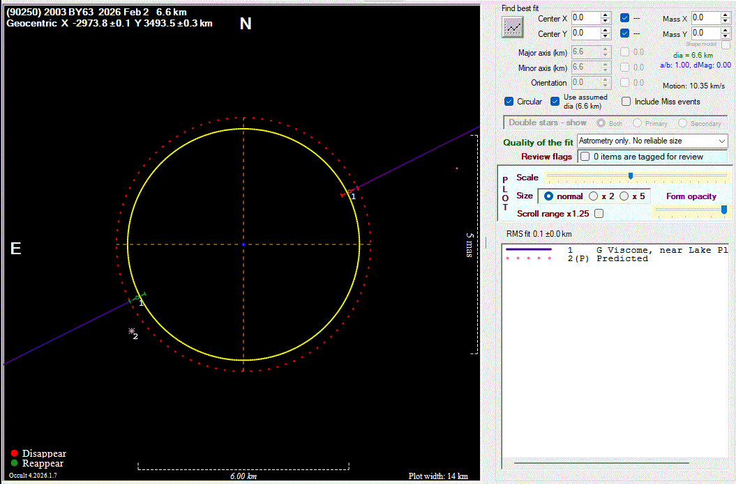Click the Find best fit graph button
This screenshot has height=484, width=736.
(x=513, y=26)
